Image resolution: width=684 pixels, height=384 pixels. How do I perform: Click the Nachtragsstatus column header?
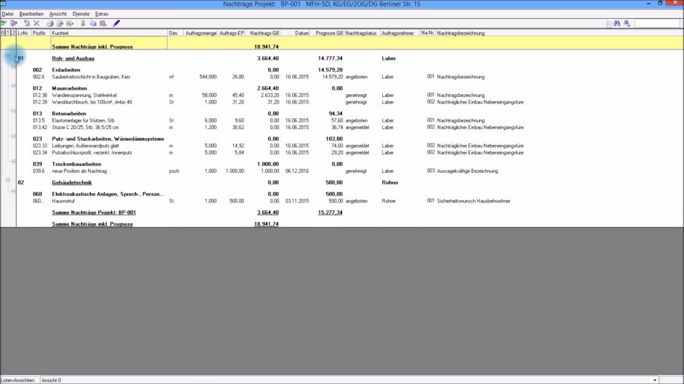pos(361,33)
